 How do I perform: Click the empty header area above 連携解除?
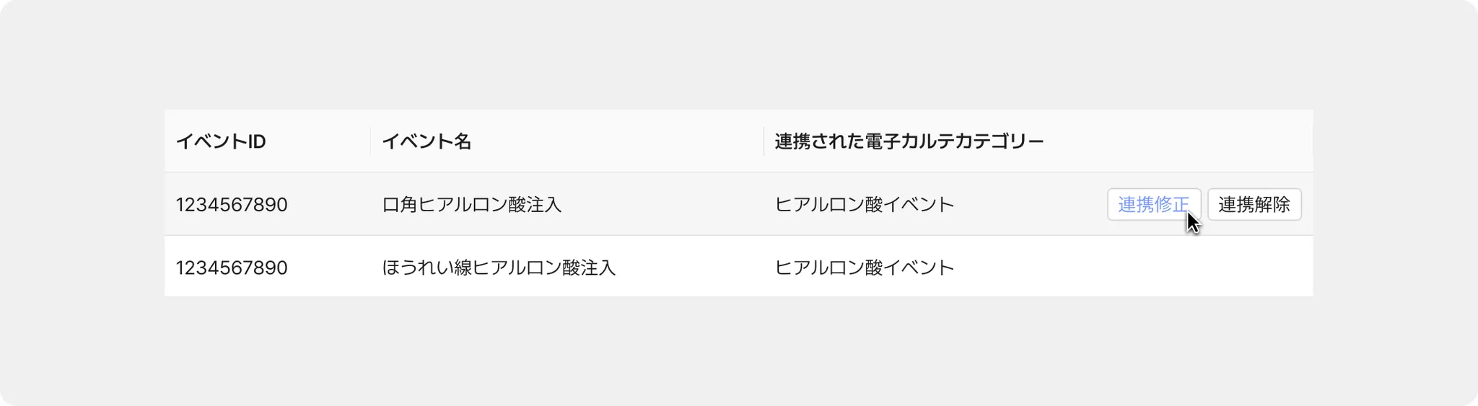1254,141
